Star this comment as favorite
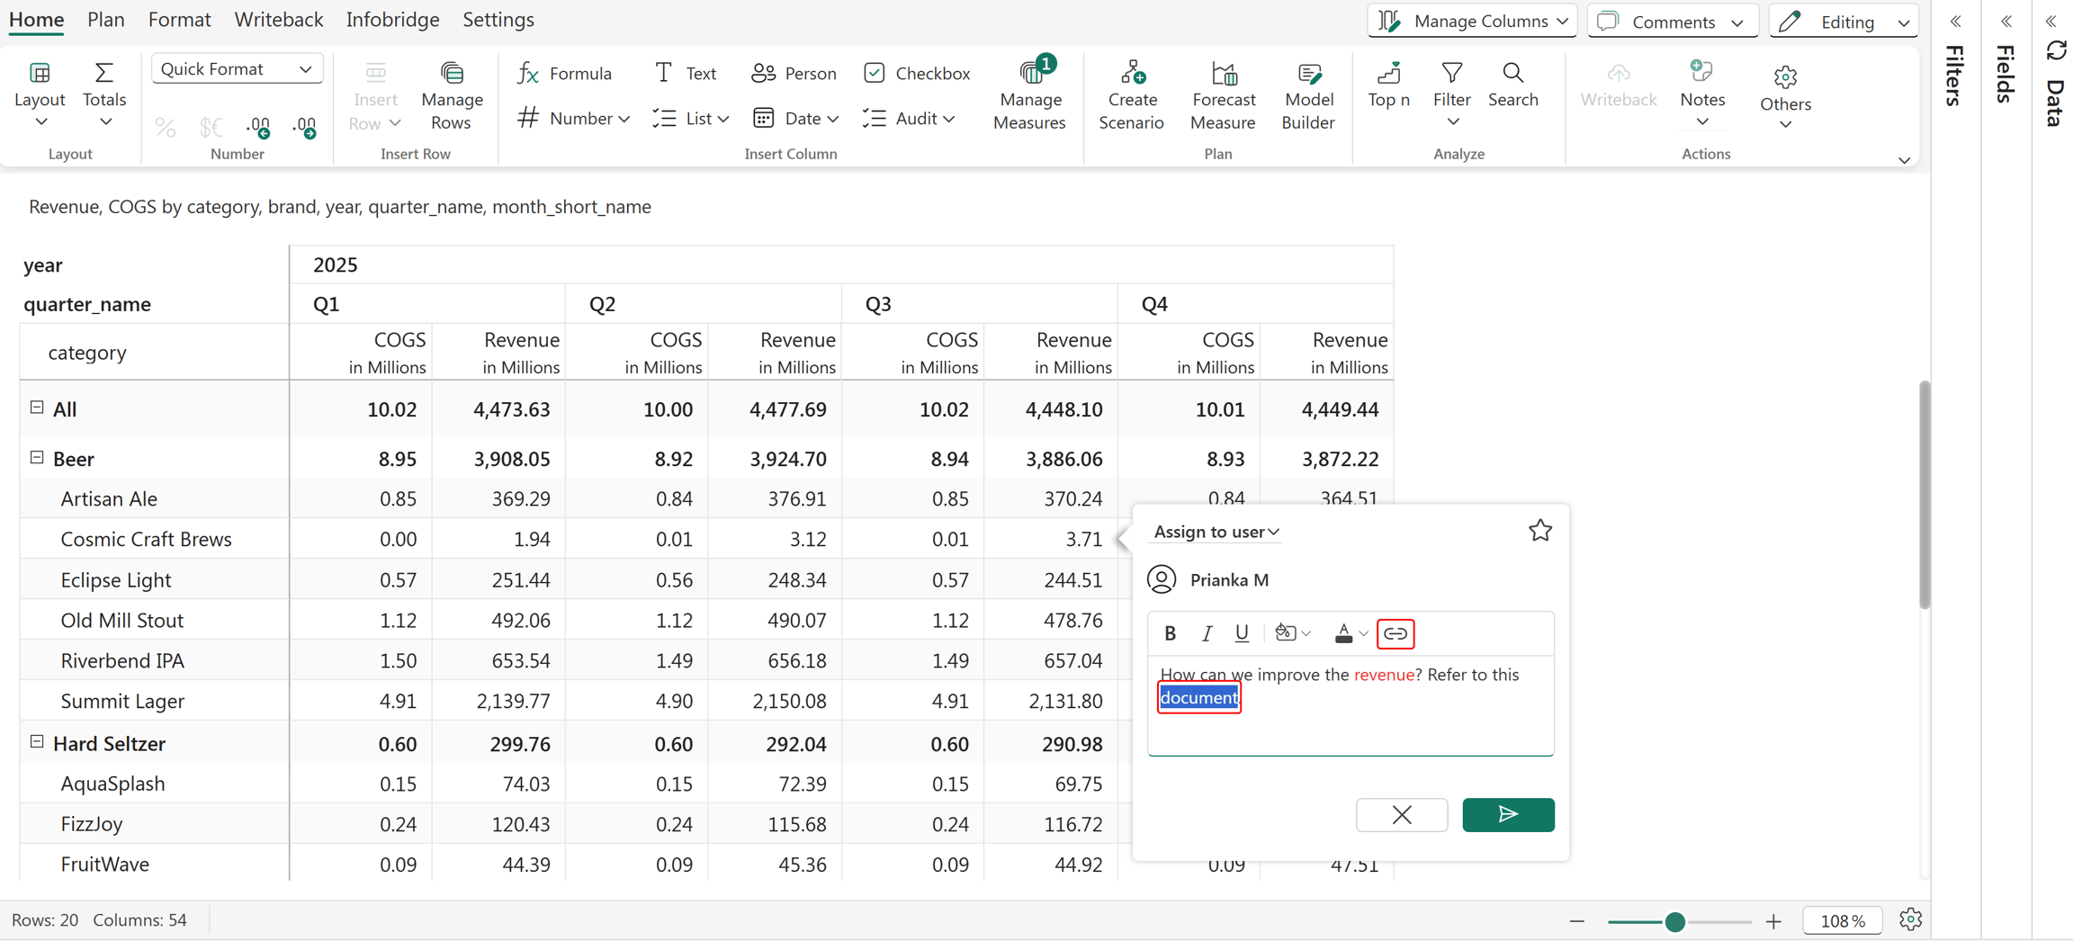Viewport: 2073px width, 941px height. point(1539,531)
